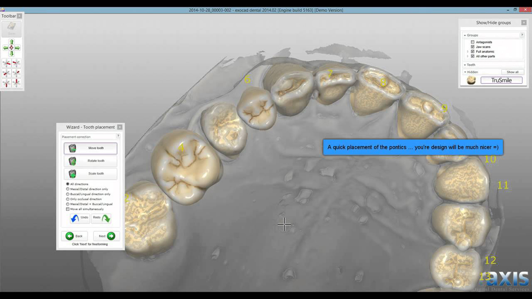This screenshot has width=532, height=299.
Task: Open Placement correction help question mark
Action: coord(118,136)
